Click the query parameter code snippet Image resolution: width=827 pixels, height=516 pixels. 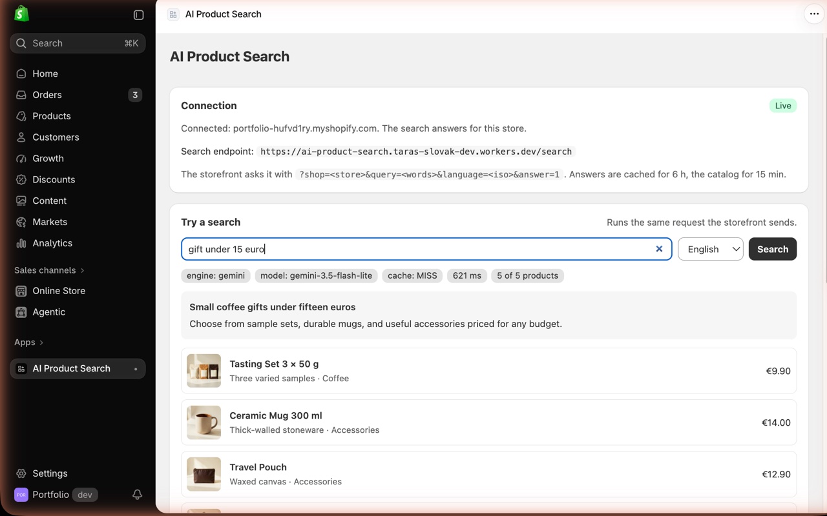430,174
